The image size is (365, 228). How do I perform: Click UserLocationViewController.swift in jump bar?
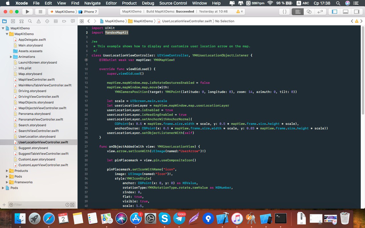(184, 21)
